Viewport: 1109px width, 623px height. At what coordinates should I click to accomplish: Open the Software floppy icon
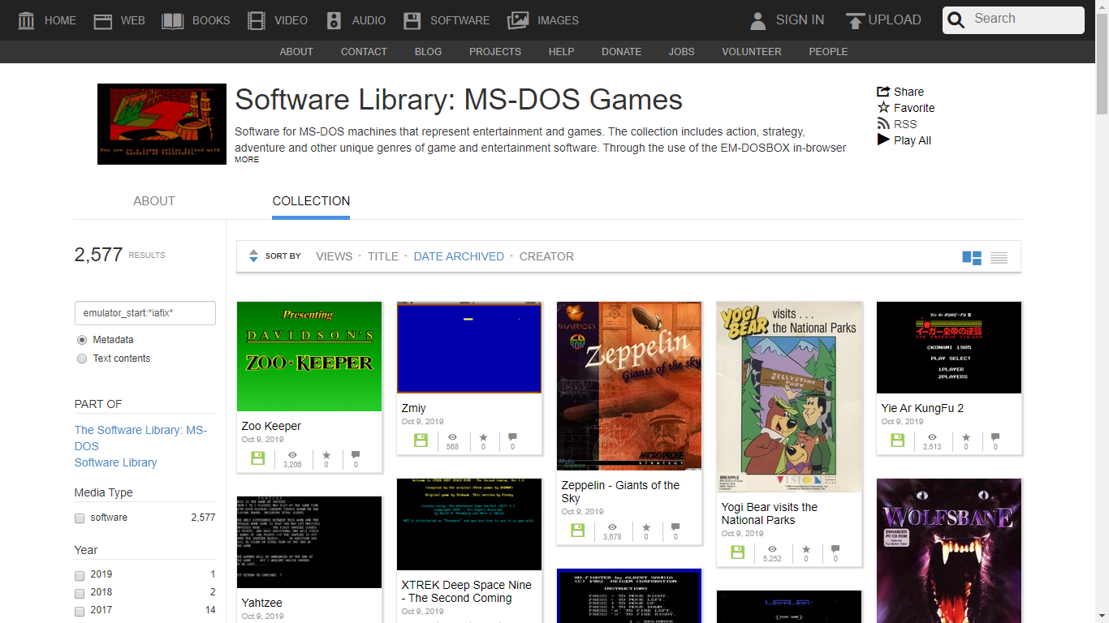[412, 20]
